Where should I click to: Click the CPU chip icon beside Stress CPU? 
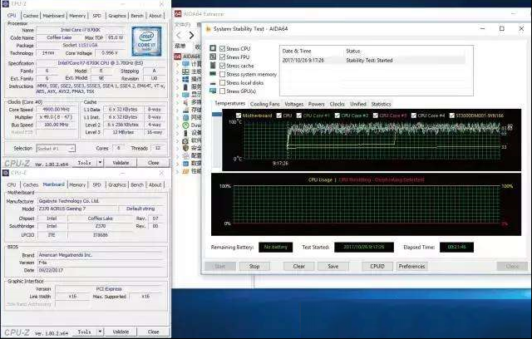[x=213, y=48]
